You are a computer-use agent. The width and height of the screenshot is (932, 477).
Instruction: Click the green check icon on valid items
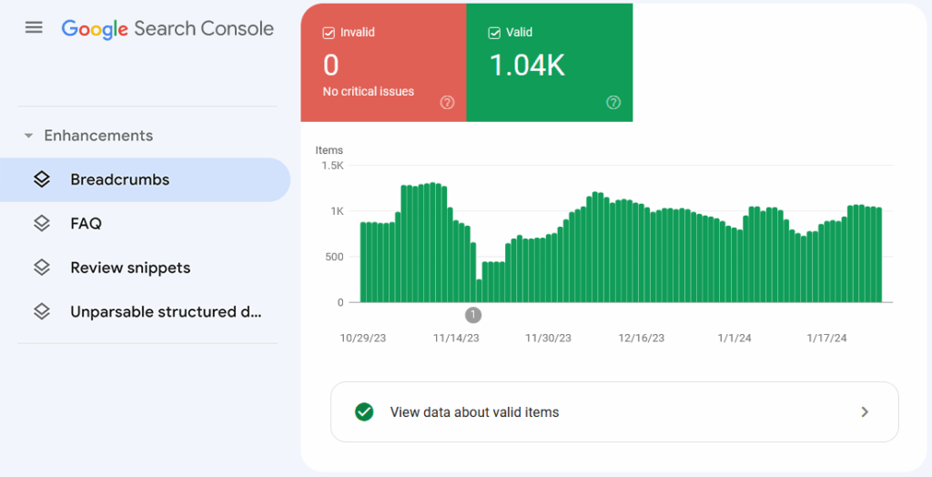364,411
